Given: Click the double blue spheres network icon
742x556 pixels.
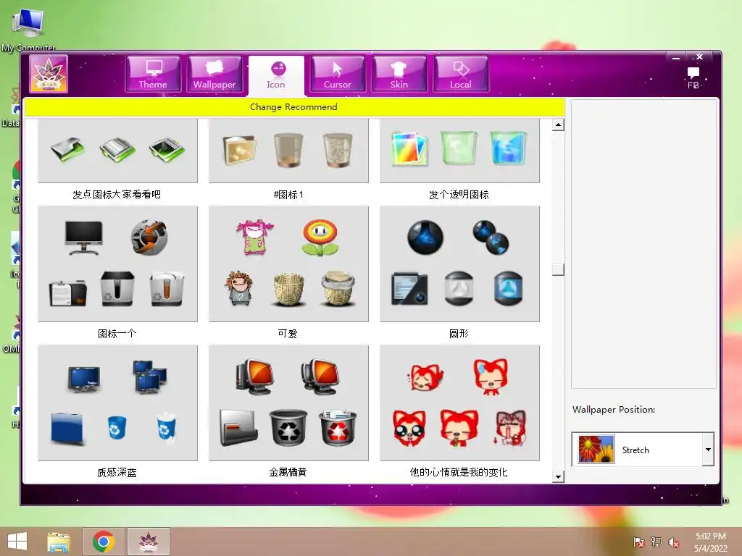Looking at the screenshot, I should 491,237.
